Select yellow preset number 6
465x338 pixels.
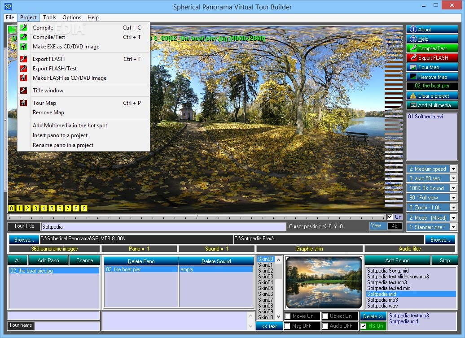[x=60, y=208]
